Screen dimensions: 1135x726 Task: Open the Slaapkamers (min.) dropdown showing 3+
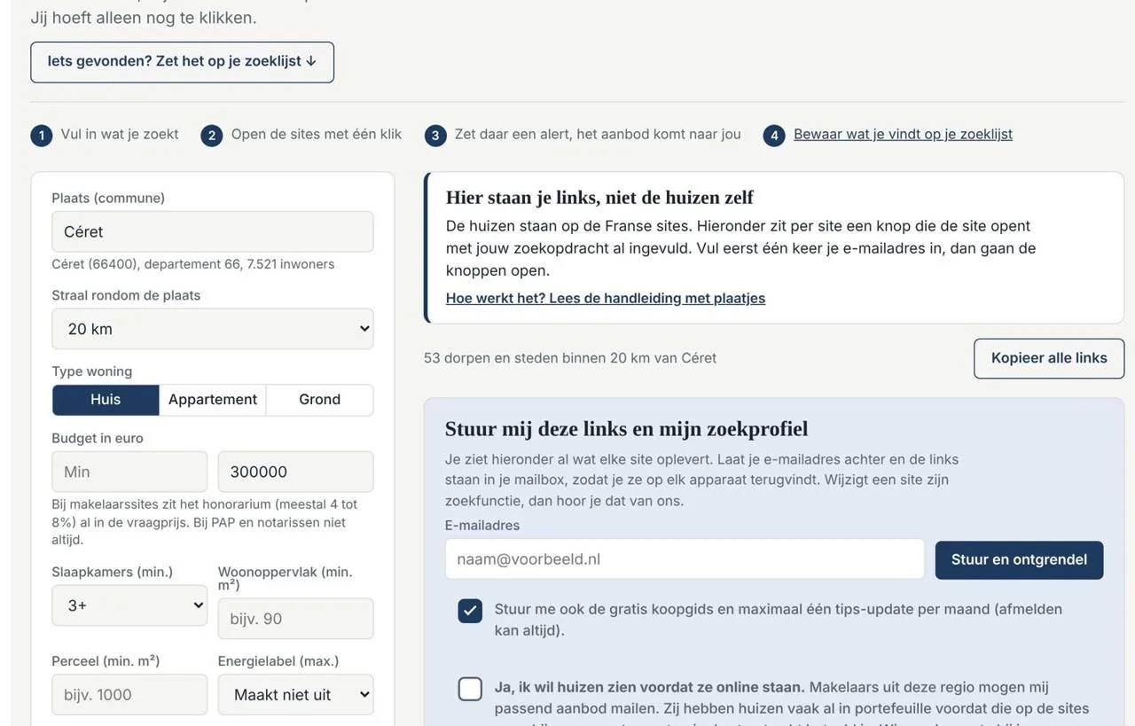129,605
